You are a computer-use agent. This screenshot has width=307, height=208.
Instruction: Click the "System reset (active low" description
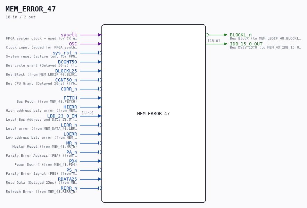coord(42,56)
